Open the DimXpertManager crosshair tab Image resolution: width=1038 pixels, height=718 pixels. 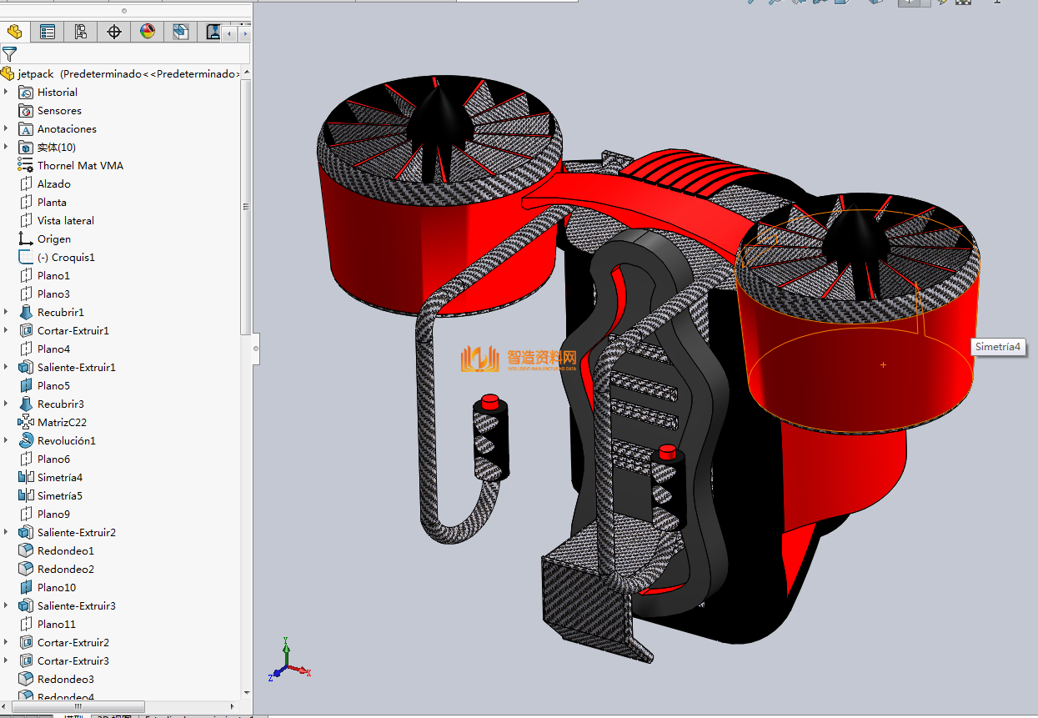point(114,32)
